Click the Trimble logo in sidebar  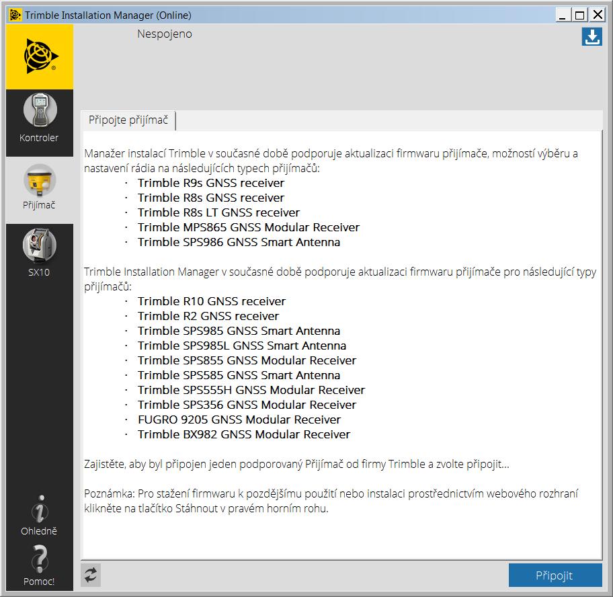(x=40, y=56)
